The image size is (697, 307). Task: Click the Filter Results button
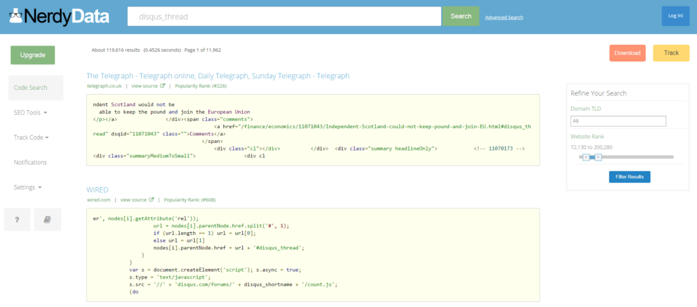(x=630, y=177)
